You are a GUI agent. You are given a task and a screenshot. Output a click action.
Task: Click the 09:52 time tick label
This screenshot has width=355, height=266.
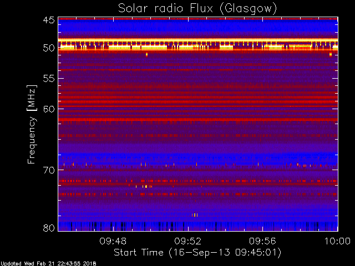(x=188, y=241)
